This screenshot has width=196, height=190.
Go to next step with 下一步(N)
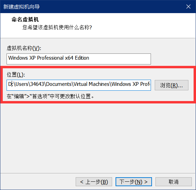click(134, 182)
